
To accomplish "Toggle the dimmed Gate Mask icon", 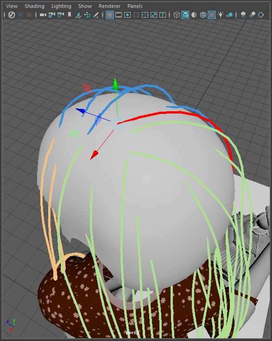I will pyautogui.click(x=136, y=15).
